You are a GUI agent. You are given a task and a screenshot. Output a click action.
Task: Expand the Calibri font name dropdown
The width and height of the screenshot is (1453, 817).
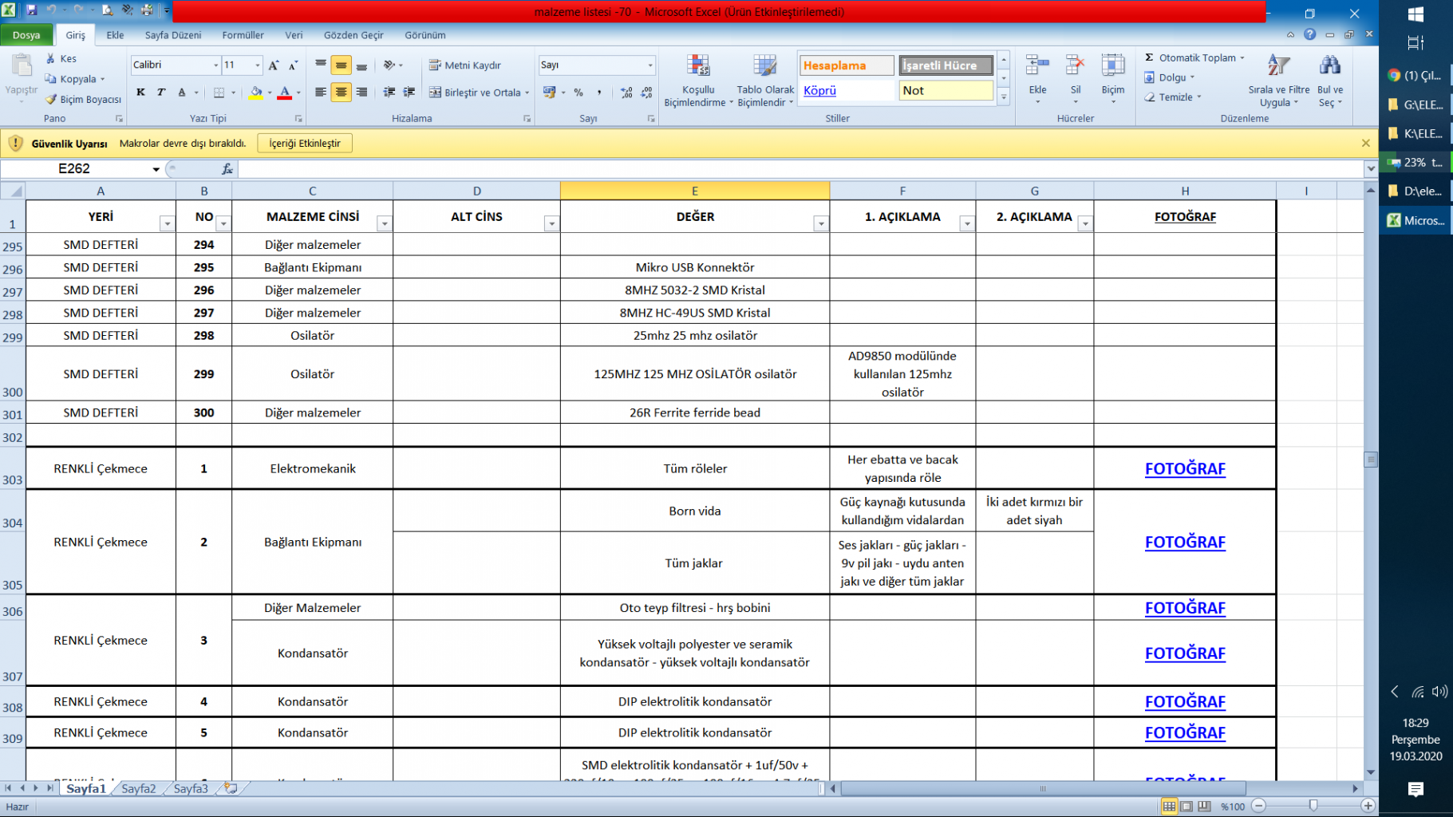215,65
